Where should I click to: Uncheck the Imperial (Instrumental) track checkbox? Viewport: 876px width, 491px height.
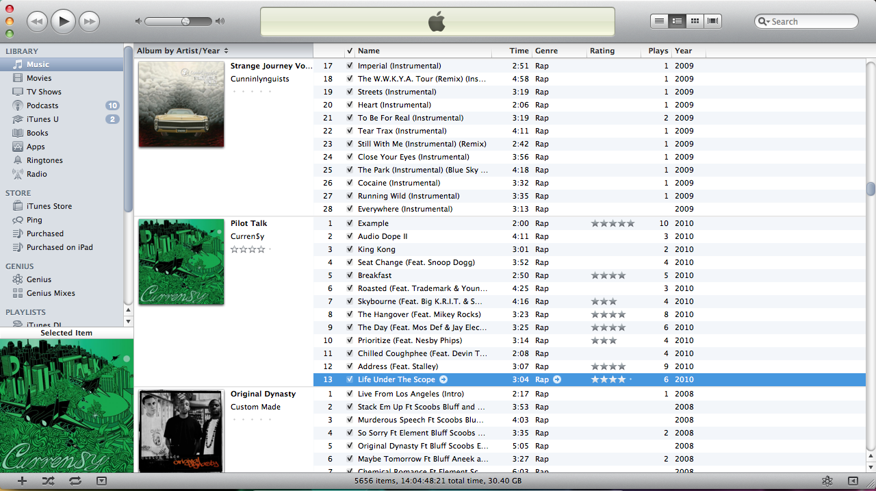coord(350,66)
